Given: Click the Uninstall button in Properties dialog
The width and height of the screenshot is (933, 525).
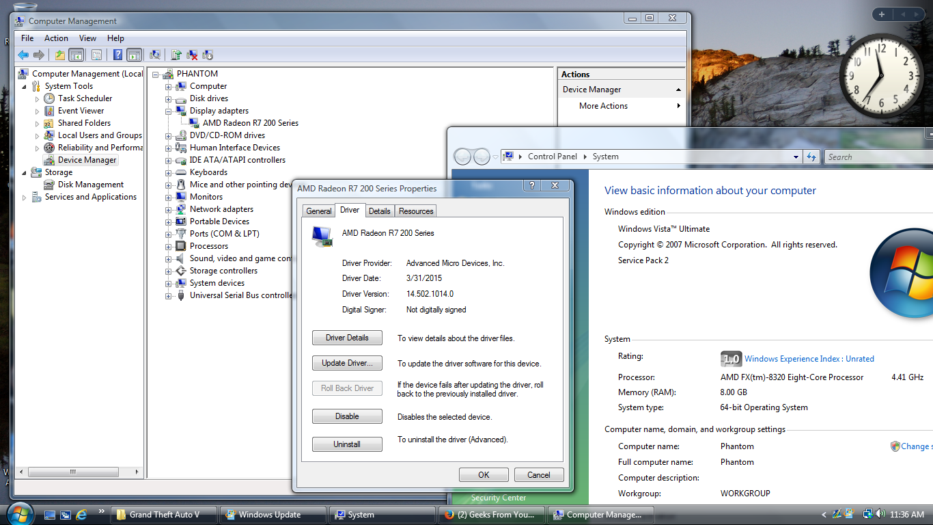Looking at the screenshot, I should 347,444.
